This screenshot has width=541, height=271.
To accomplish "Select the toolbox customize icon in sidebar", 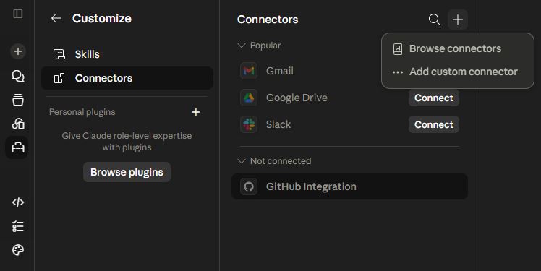I will pos(17,147).
